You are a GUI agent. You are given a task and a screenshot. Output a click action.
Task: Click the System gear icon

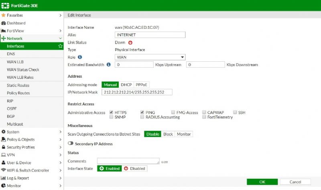coord(4,132)
